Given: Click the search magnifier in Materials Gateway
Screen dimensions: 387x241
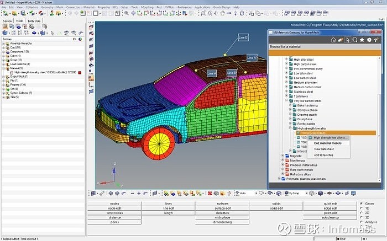Looking at the screenshot, I should tap(354, 40).
